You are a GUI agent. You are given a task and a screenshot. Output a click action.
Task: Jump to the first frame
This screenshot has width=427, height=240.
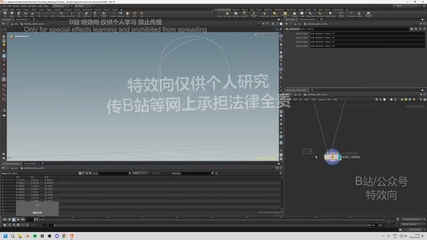point(5,219)
